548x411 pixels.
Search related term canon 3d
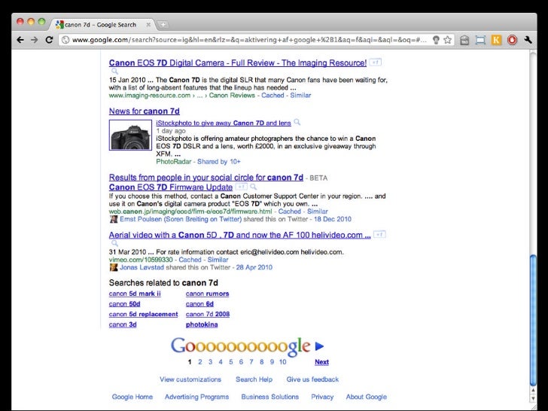click(x=123, y=324)
